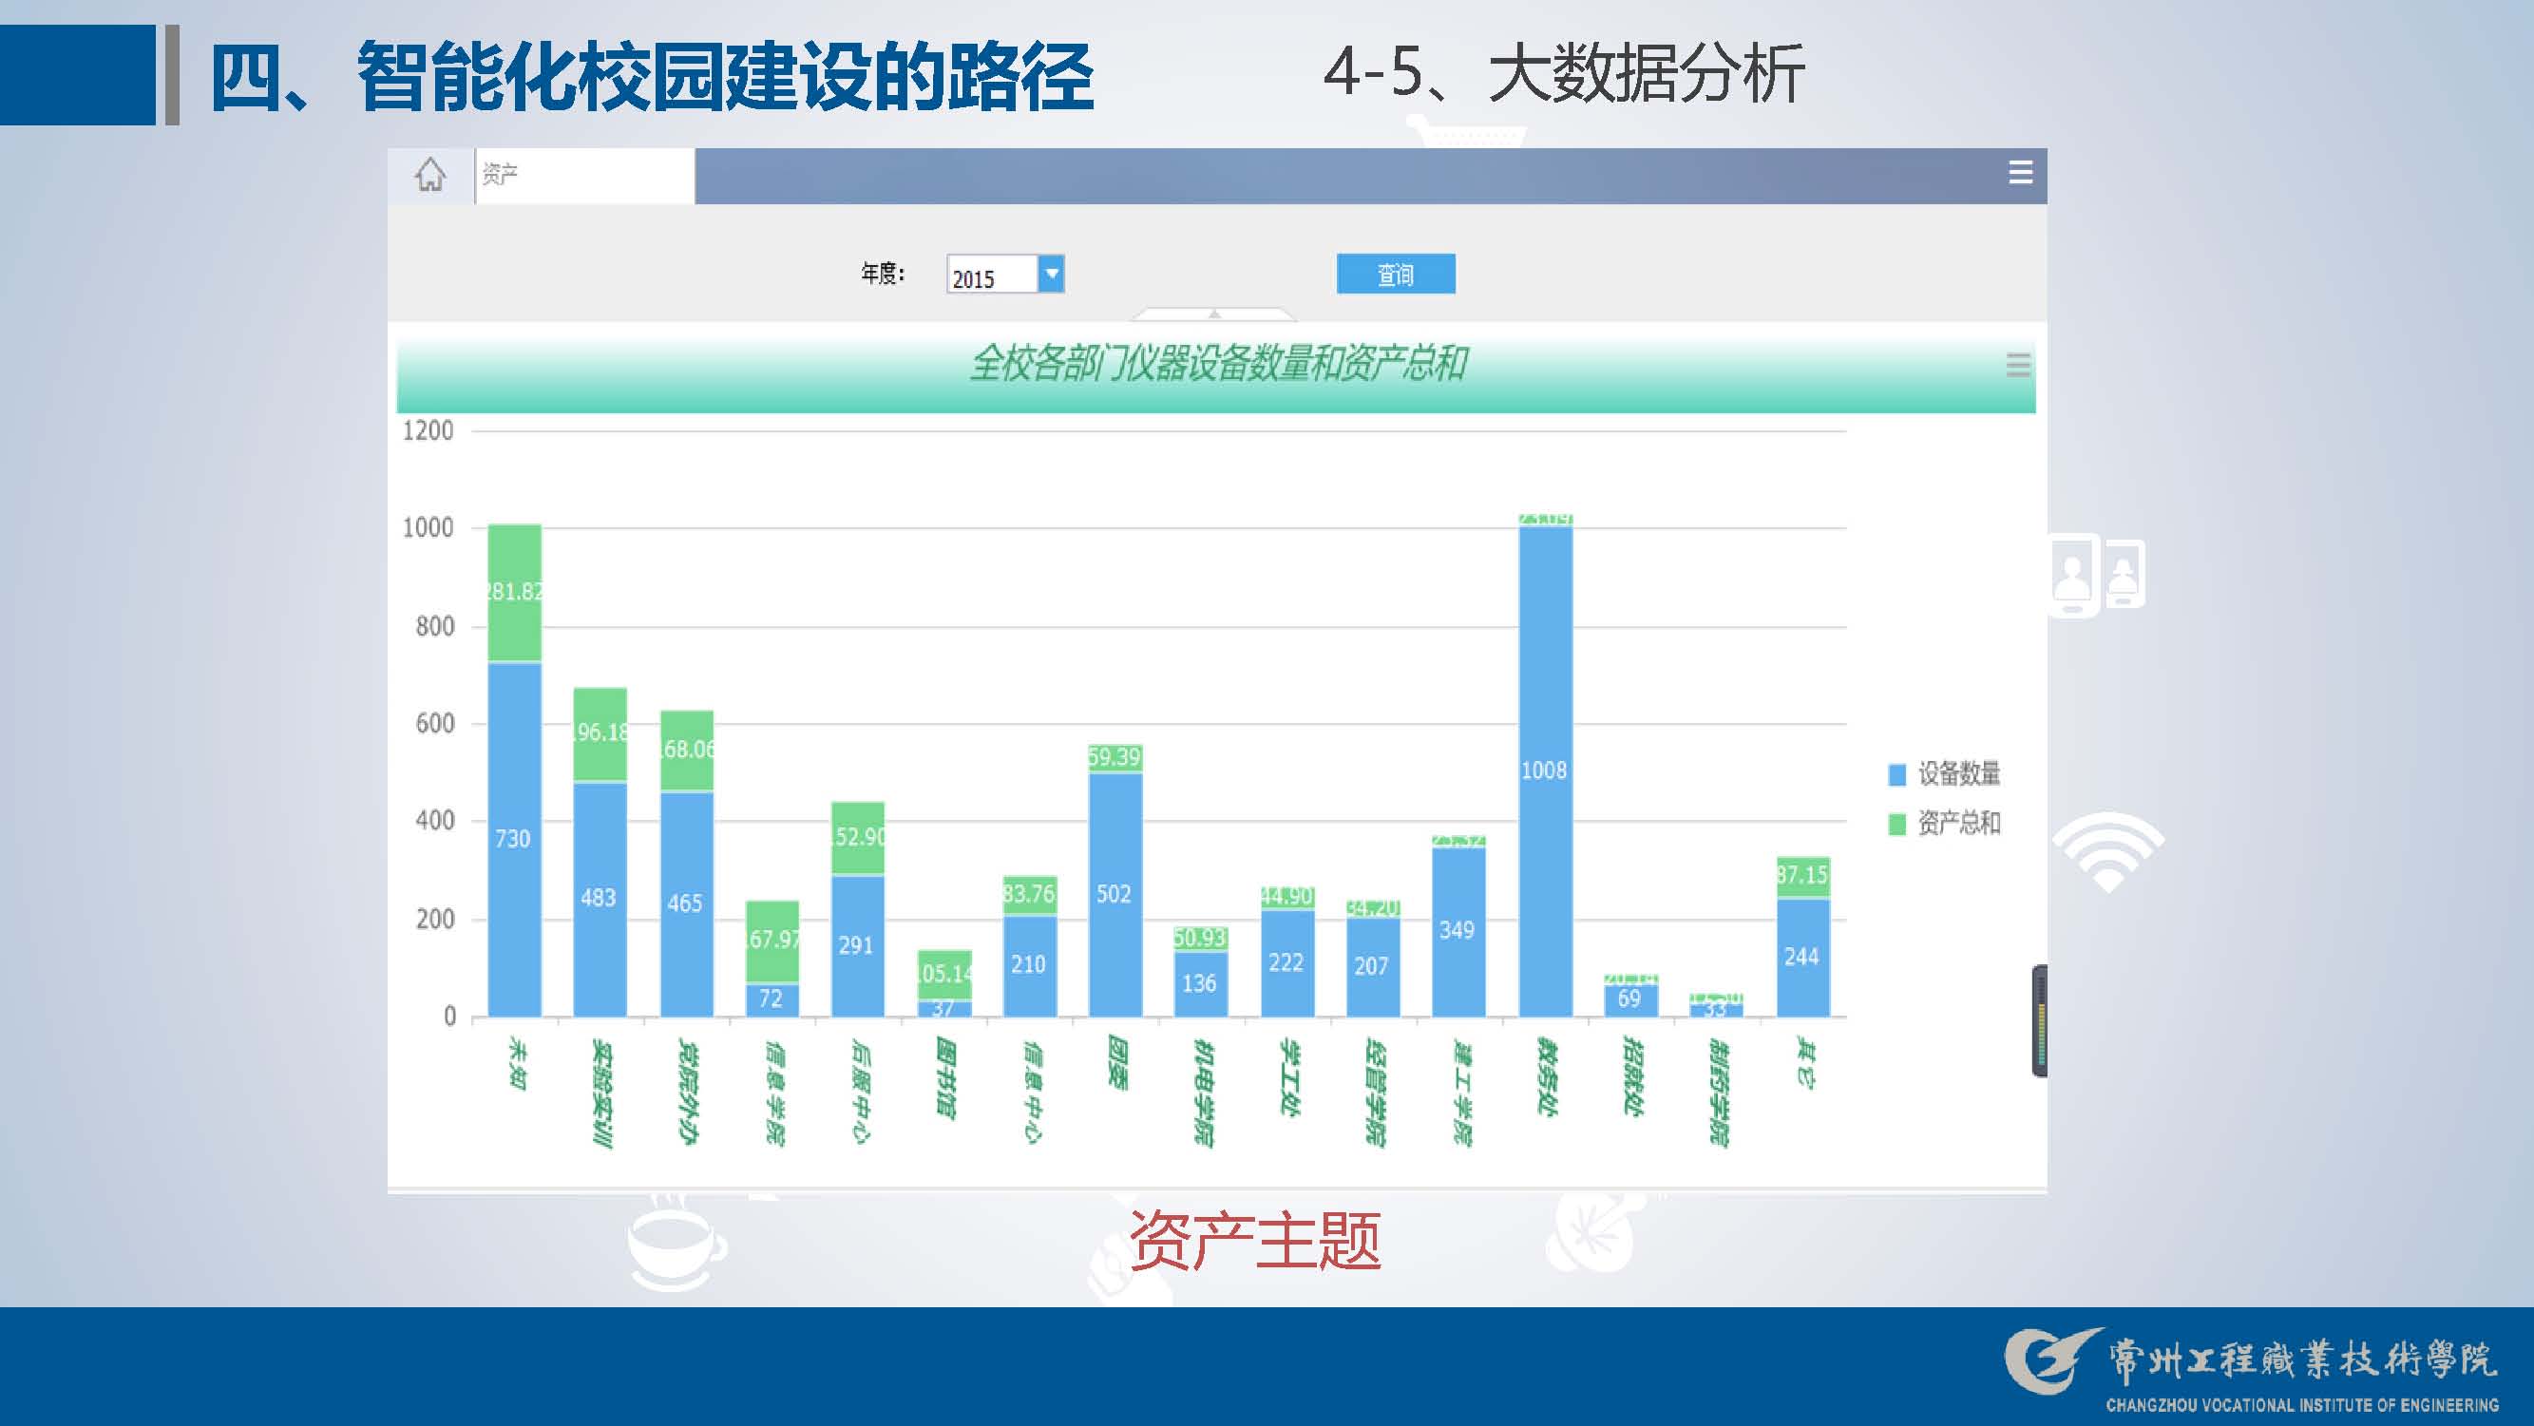Click the 未知 bar labeled 730
Image resolution: width=2534 pixels, height=1426 pixels.
click(513, 838)
